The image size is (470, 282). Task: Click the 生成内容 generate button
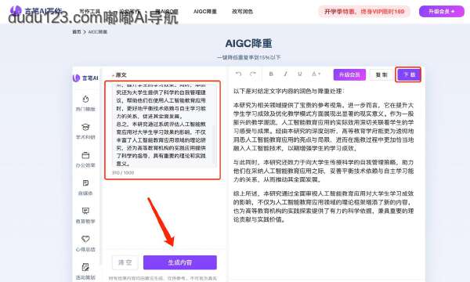click(180, 262)
